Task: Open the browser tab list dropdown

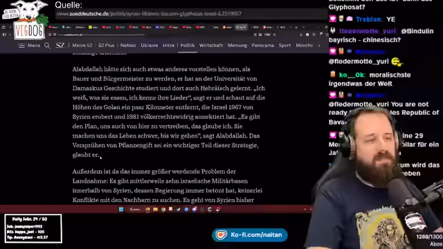Action: coord(303,27)
